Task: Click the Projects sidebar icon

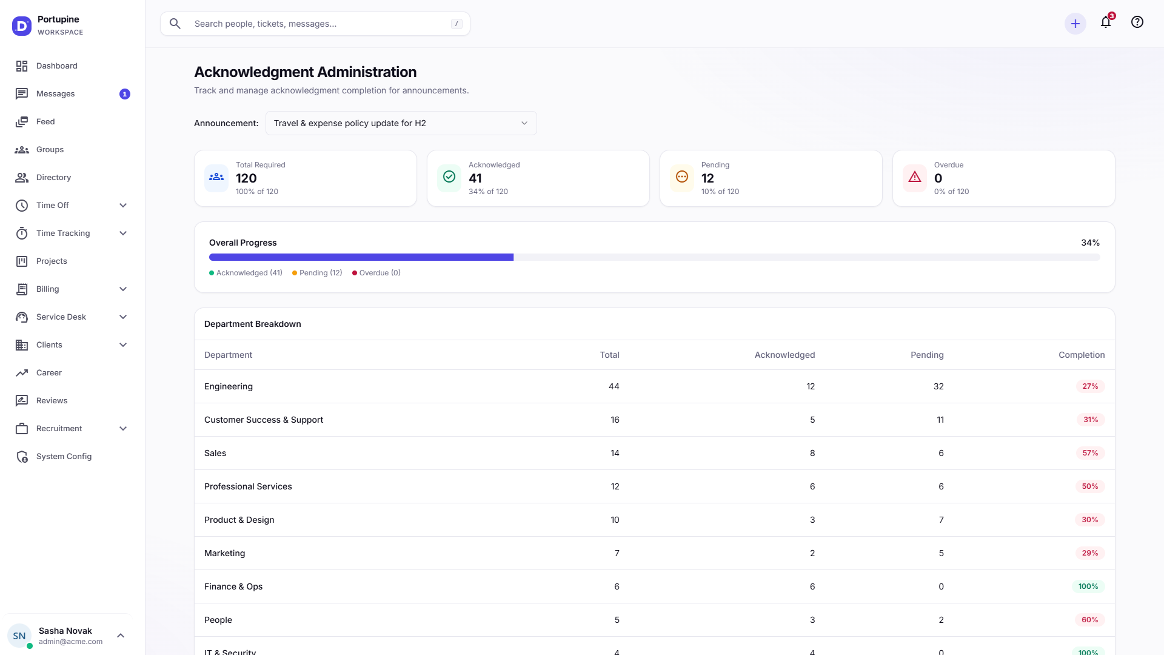Action: (x=22, y=261)
